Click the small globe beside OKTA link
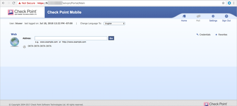Screen dimensions: 237x106 click(24, 47)
